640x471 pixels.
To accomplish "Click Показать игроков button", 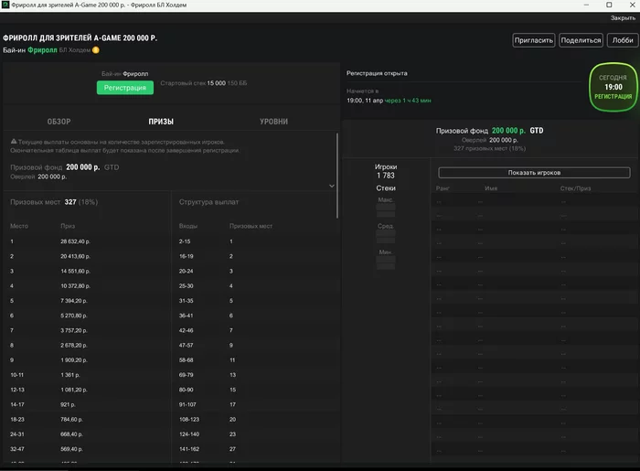I will [534, 173].
